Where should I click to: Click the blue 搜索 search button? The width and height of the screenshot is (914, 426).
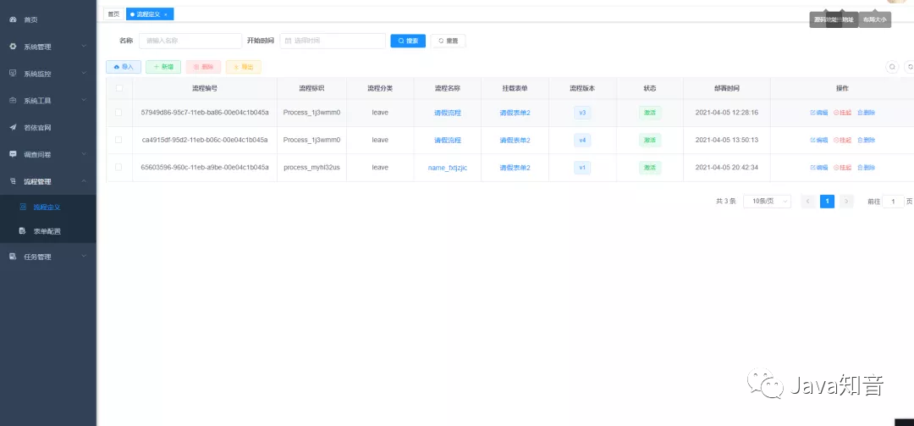(x=408, y=41)
